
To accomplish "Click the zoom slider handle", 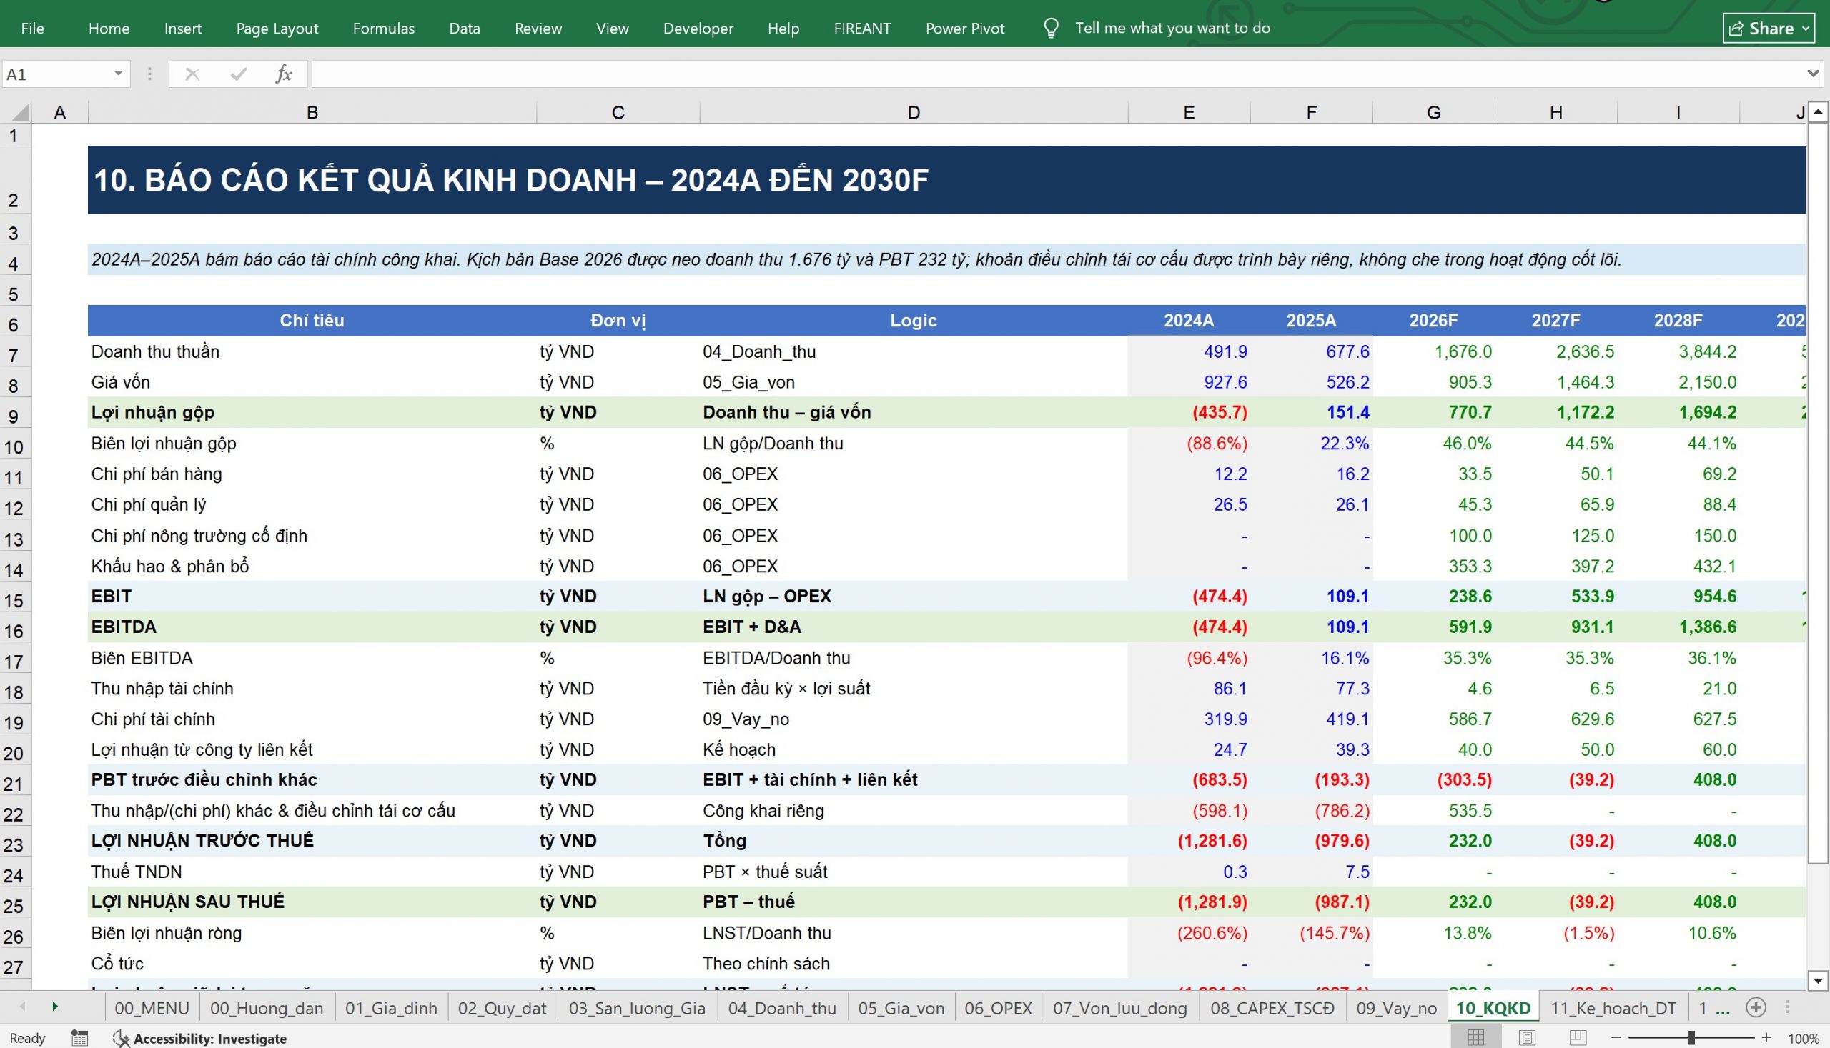I will point(1691,1038).
